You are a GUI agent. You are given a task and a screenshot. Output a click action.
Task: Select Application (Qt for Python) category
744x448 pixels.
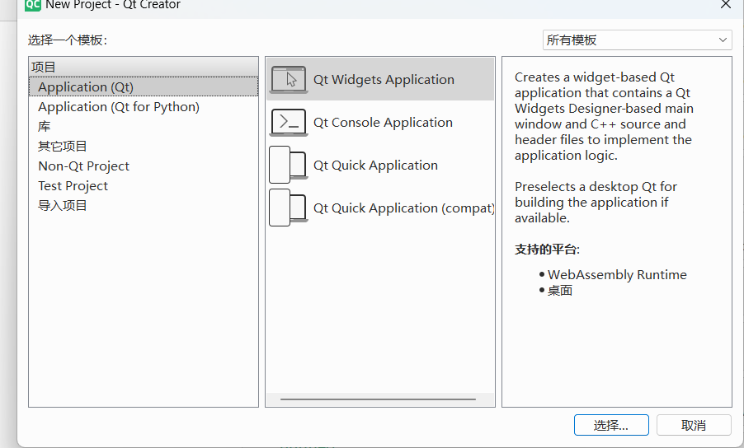[x=144, y=107]
